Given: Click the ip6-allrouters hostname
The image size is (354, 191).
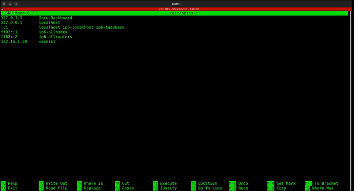Looking at the screenshot, I should click(55, 37).
